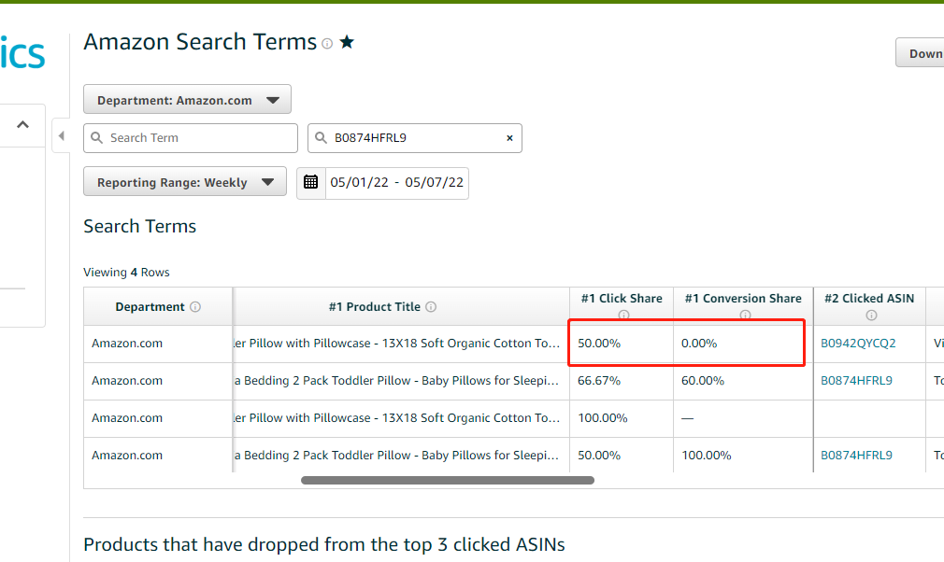Click the third row's Pillow with Pillowcase product title
This screenshot has width=944, height=562.
(397, 417)
